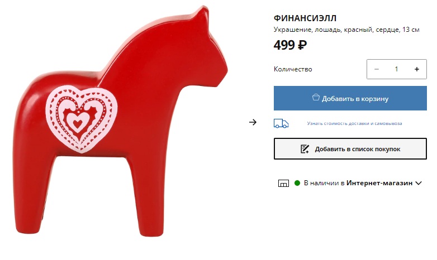This screenshot has height=260, width=437.
Task: Click the quantity input field showing 1
Action: [396, 69]
